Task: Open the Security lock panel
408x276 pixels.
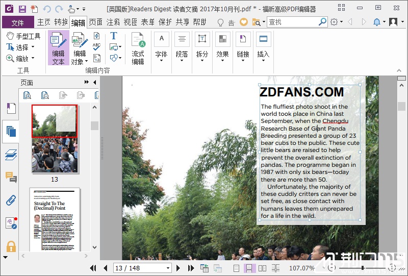Action: coord(11,246)
